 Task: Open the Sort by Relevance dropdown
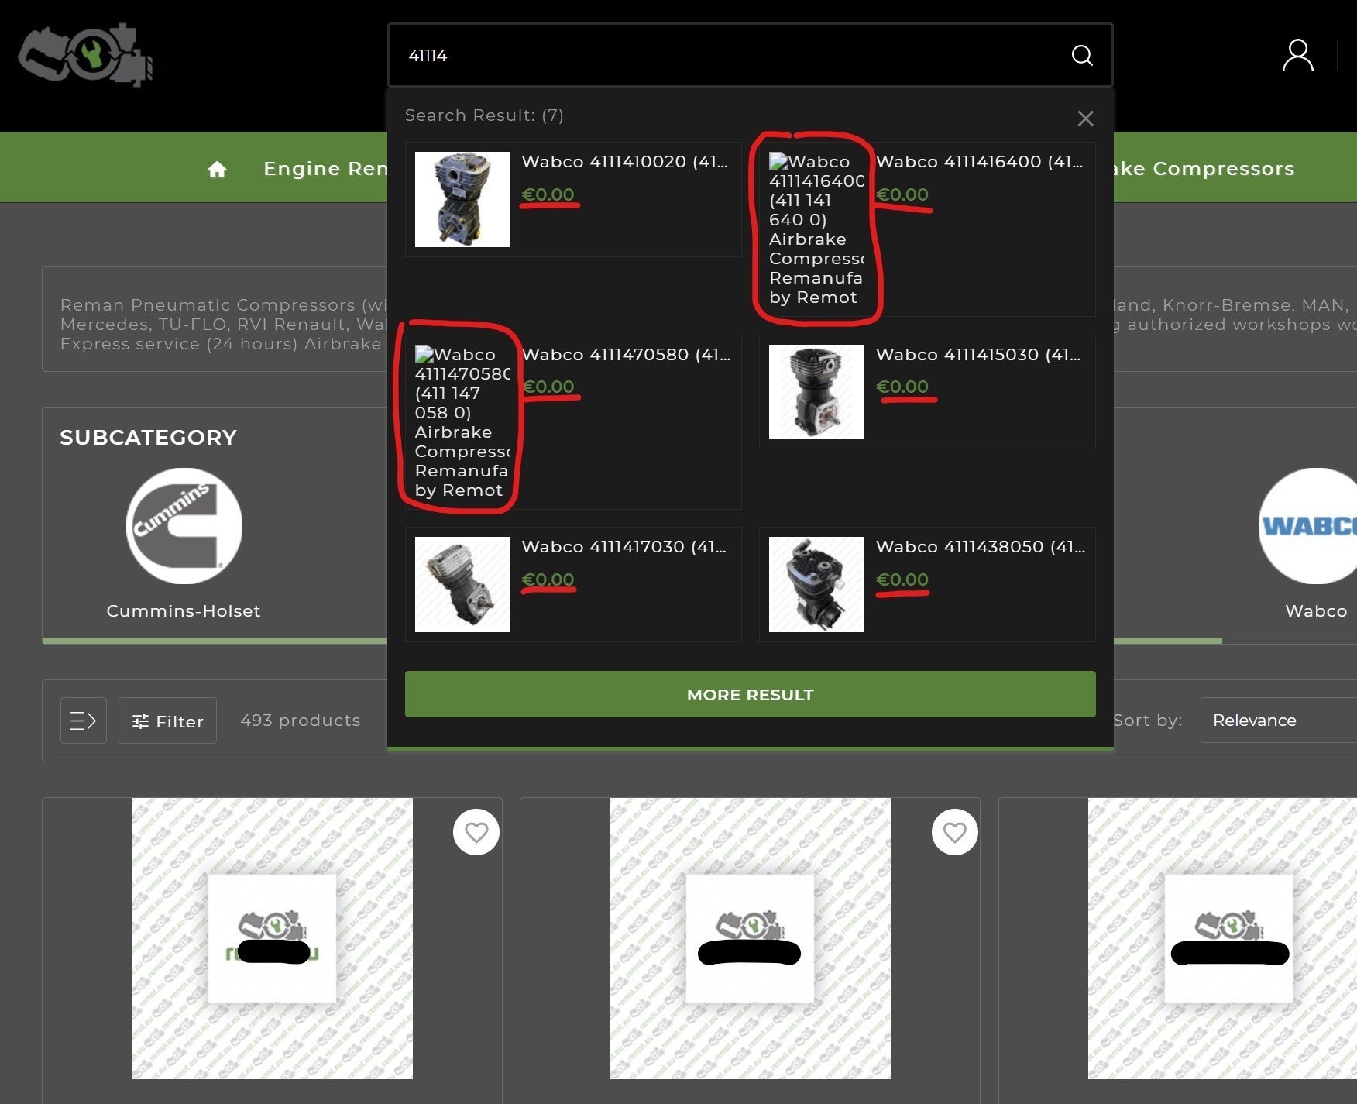[1279, 721]
